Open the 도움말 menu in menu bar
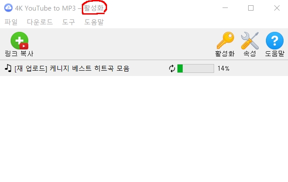 94,22
